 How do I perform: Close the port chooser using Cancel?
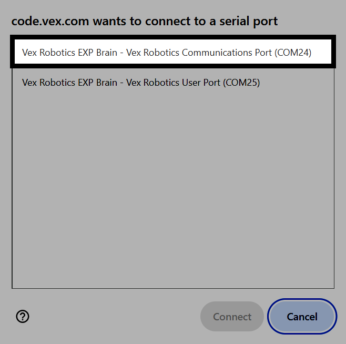coord(302,317)
